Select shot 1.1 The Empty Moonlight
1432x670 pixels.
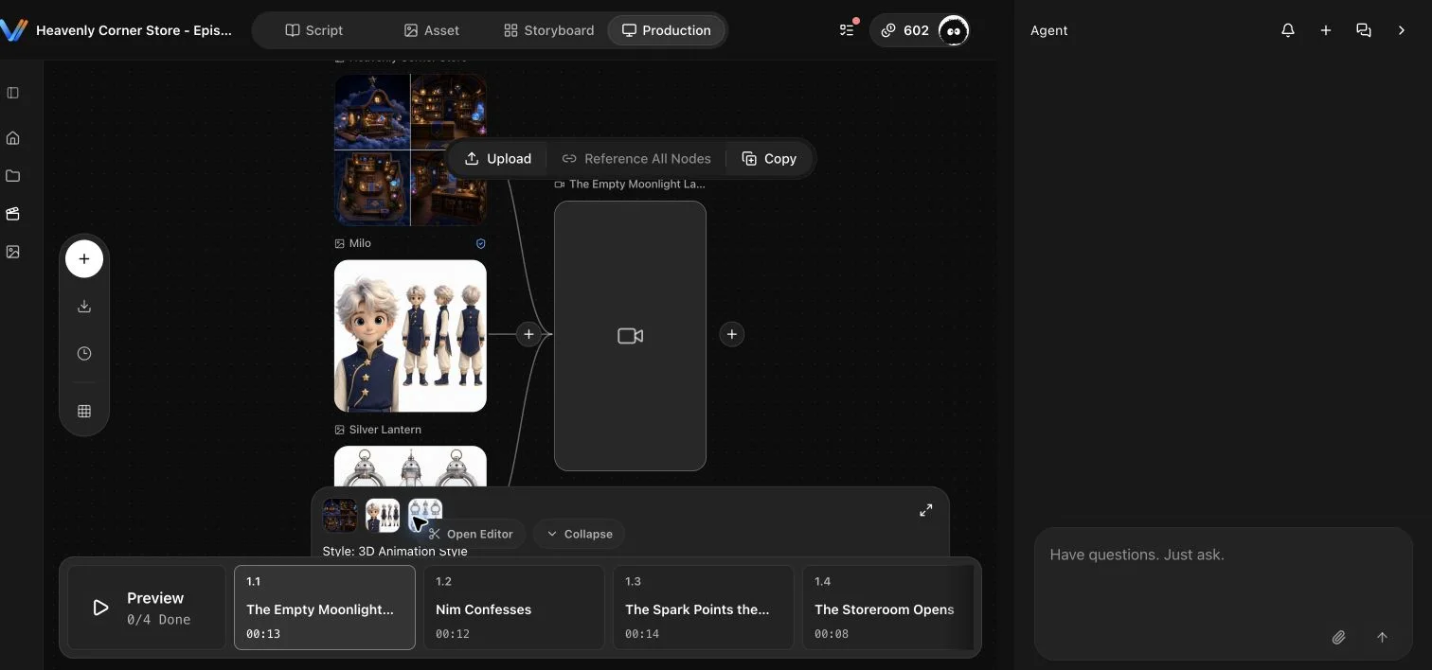325,608
